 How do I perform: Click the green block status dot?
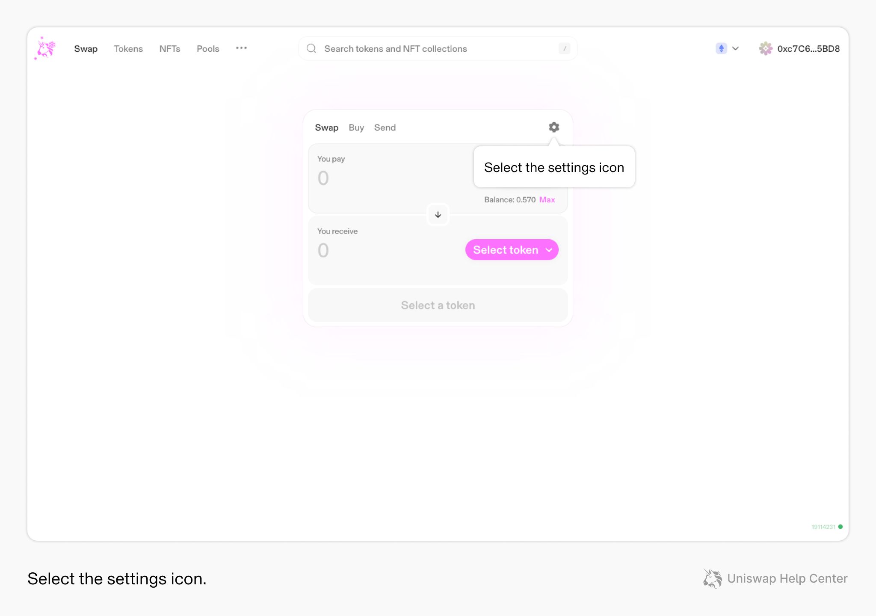coord(840,527)
